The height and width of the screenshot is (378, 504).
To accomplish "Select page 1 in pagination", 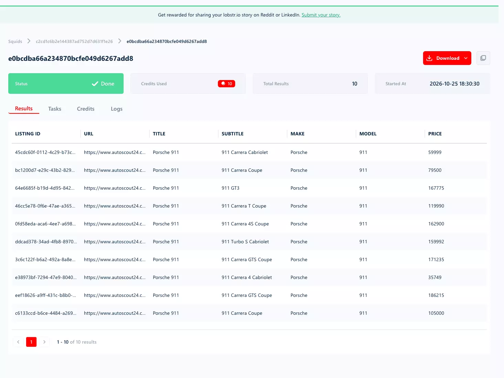I will [x=31, y=342].
